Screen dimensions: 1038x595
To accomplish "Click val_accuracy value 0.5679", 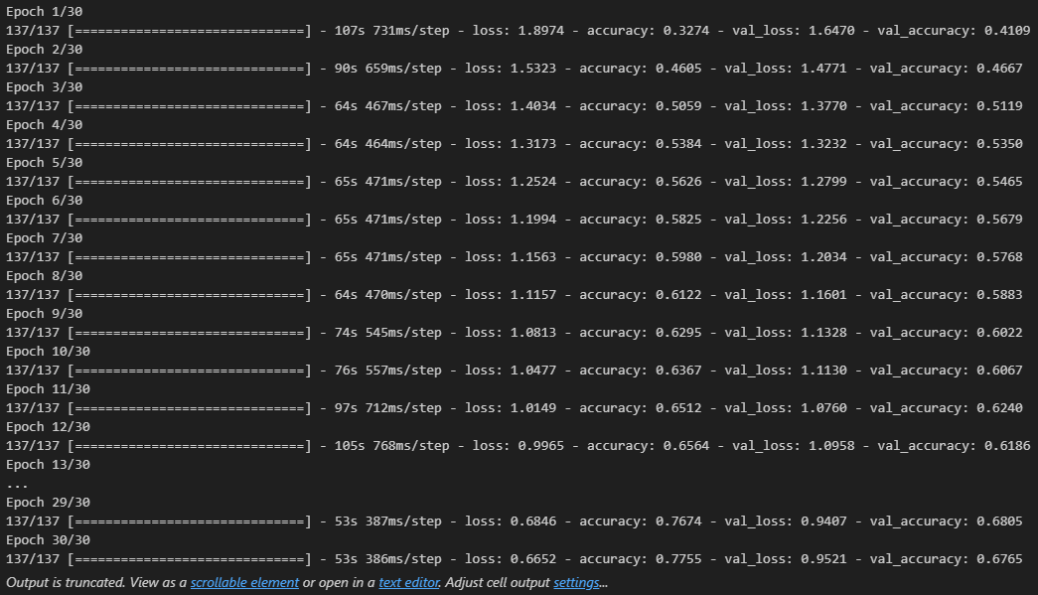I will click(x=999, y=220).
